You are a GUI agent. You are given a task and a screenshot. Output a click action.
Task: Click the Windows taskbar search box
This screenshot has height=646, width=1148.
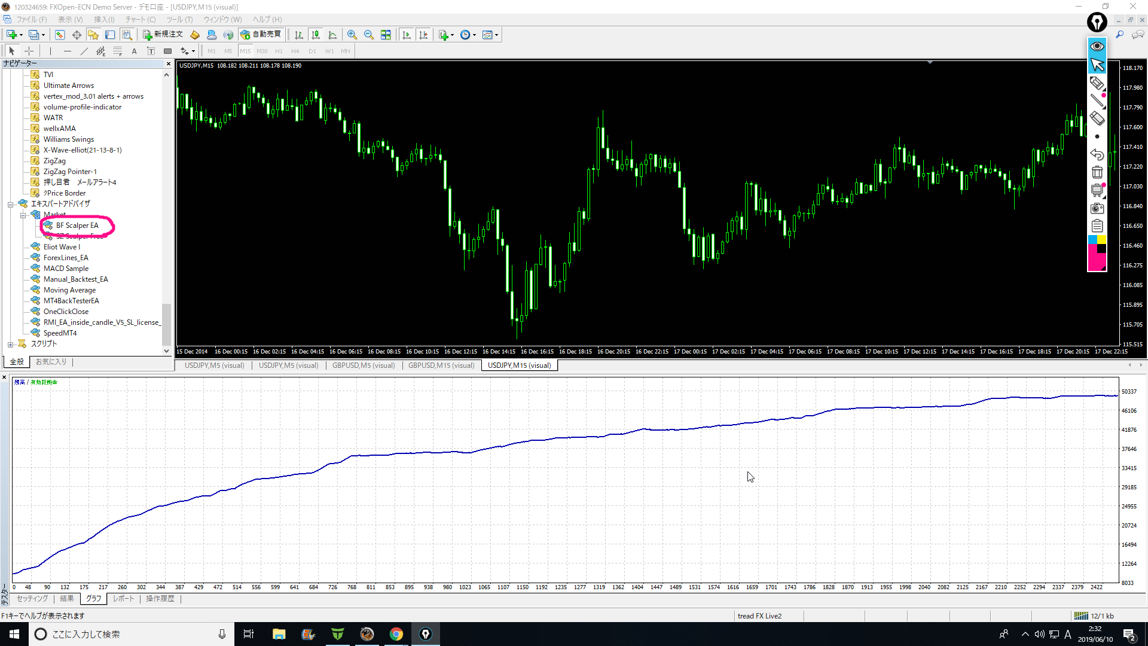(x=130, y=634)
